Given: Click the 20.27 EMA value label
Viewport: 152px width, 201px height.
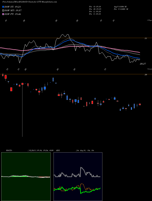Looking at the screenshot, I should [x=143, y=64].
